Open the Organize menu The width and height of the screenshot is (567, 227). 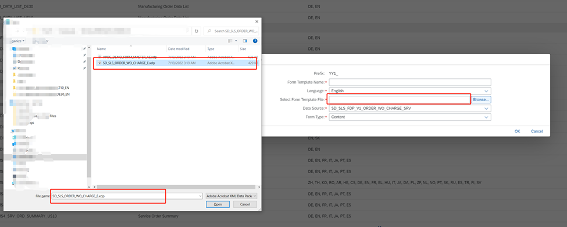point(18,41)
